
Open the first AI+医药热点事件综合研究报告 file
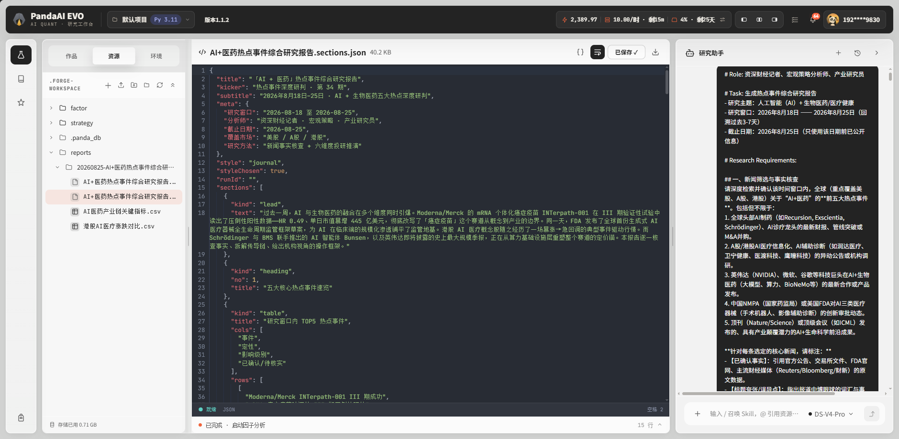pos(114,182)
